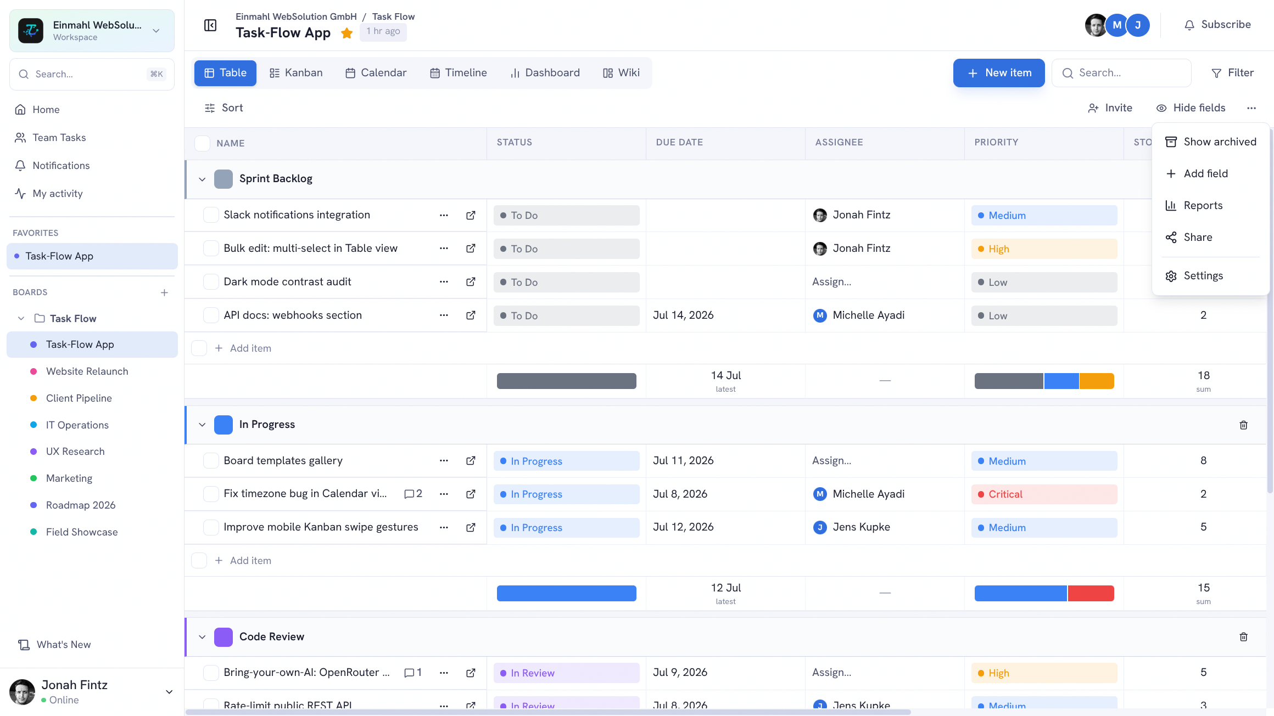Viewport: 1274px width, 716px height.
Task: Click the M member avatar
Action: coord(1117,25)
